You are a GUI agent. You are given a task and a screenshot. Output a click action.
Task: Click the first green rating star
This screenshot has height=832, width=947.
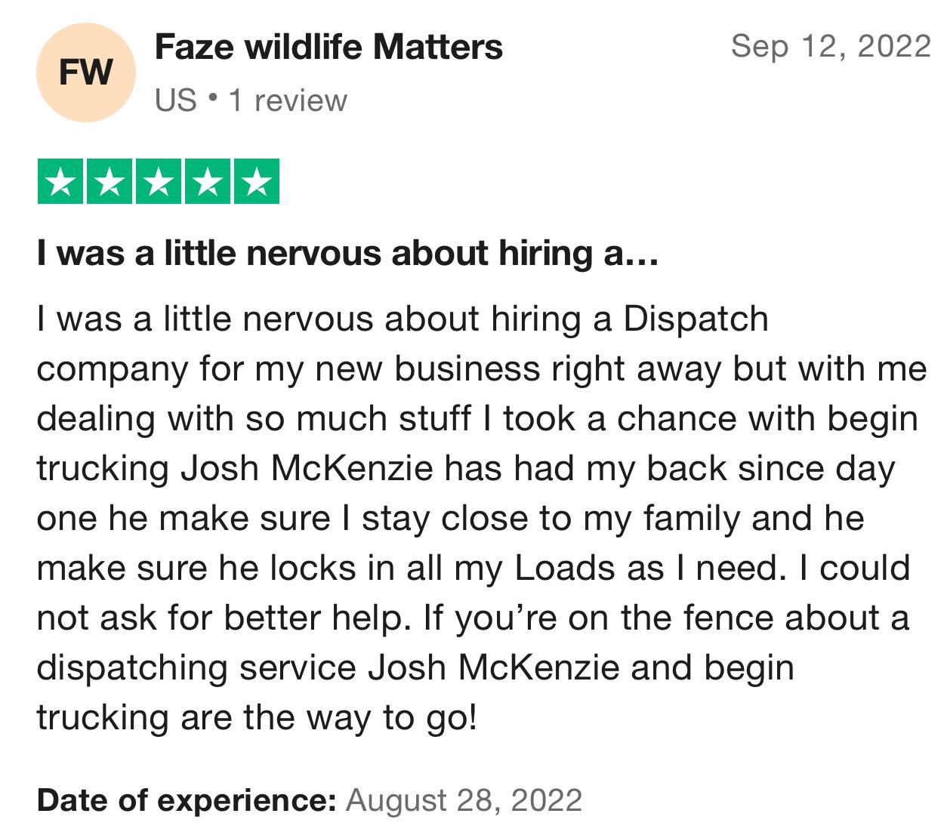coord(61,182)
